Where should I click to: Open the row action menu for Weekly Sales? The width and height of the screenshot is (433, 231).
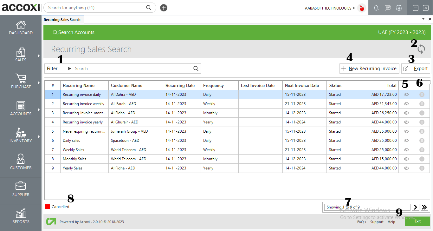click(x=422, y=149)
